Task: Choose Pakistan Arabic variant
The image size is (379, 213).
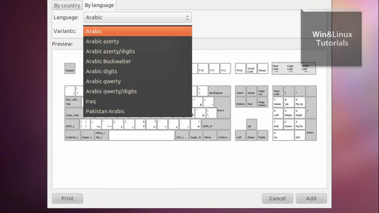Action: pyautogui.click(x=138, y=111)
